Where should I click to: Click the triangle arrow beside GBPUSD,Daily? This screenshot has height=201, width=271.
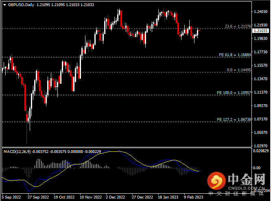click(4, 4)
